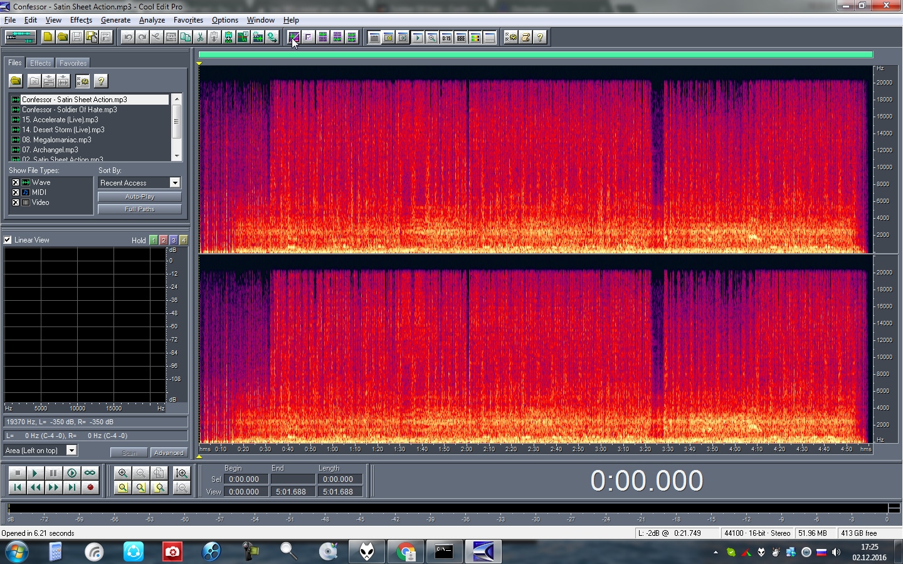Open the options icon in the main toolbar
903x564 pixels.
pos(511,37)
